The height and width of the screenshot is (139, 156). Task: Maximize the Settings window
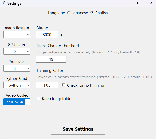139,3
